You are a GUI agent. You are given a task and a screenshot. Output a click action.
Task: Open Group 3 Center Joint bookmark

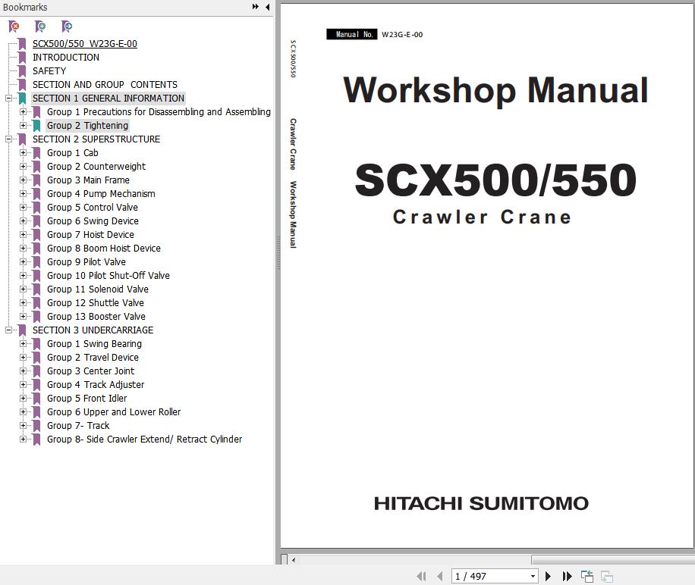click(x=90, y=371)
